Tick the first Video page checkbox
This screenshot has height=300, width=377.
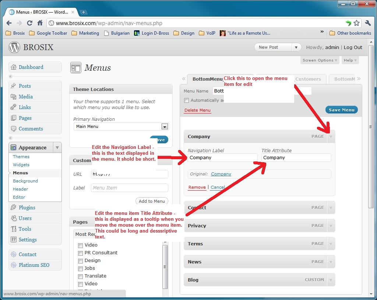[80, 245]
